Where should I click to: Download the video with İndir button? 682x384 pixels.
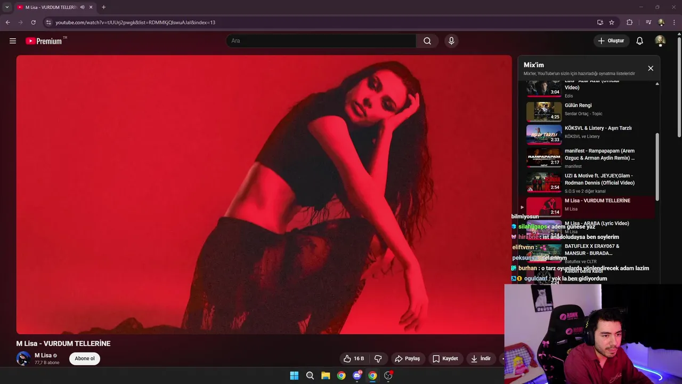481,358
